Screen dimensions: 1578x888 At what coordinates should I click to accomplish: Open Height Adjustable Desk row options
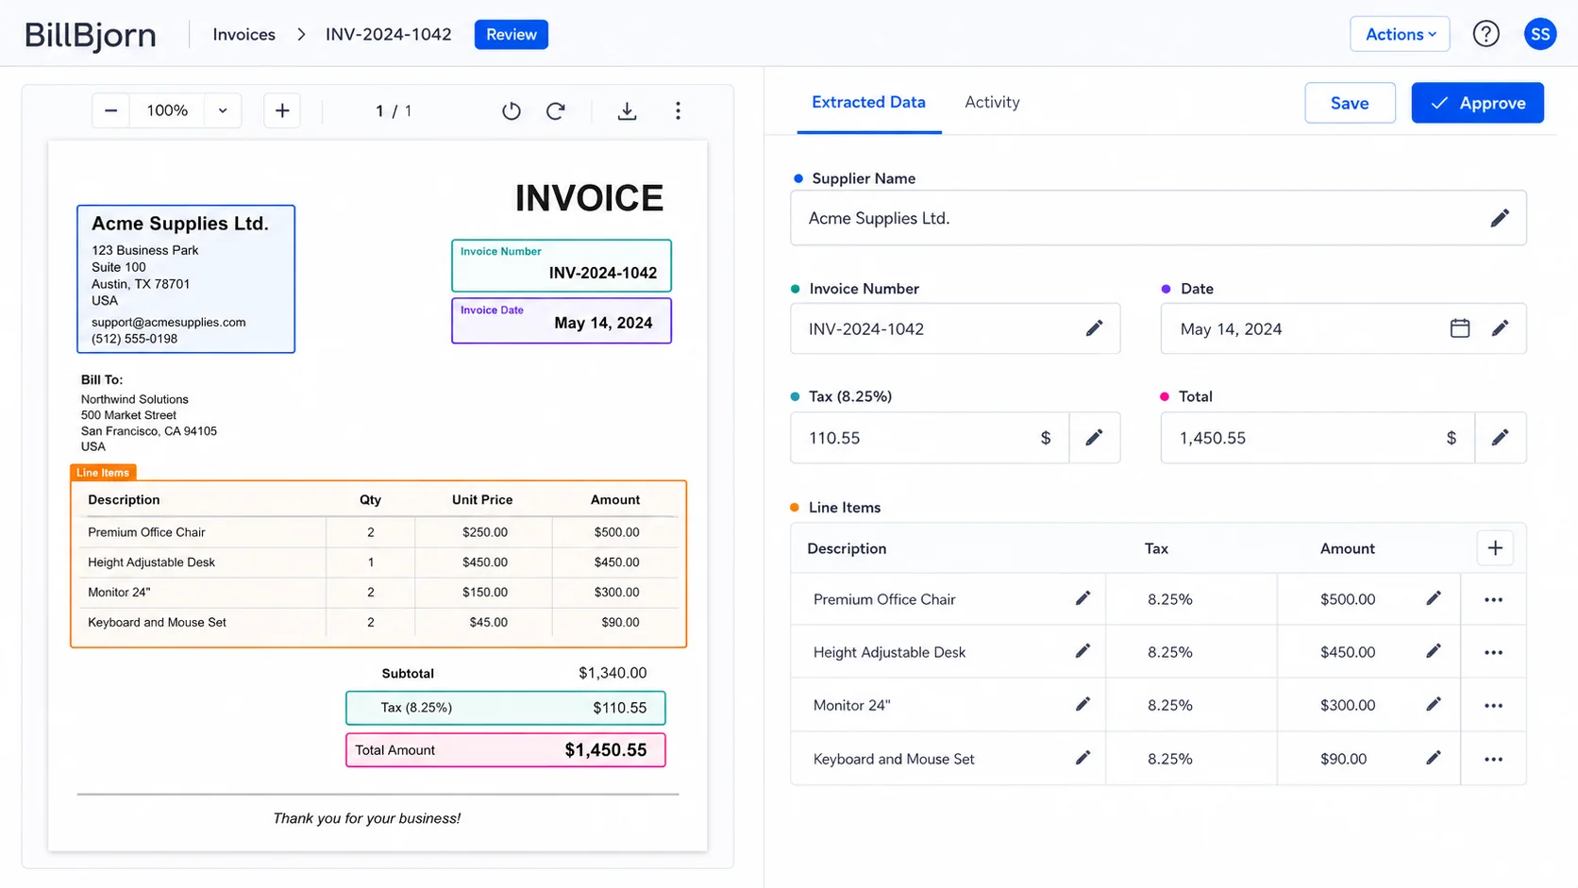point(1493,652)
